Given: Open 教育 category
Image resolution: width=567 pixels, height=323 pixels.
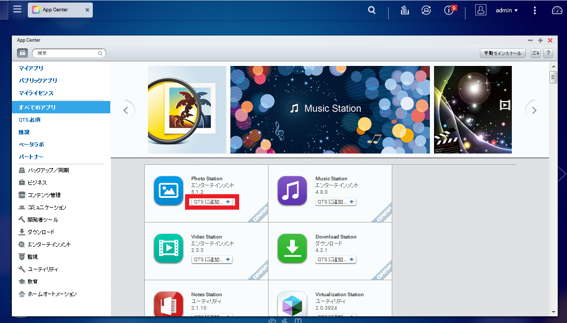Looking at the screenshot, I should (28, 281).
